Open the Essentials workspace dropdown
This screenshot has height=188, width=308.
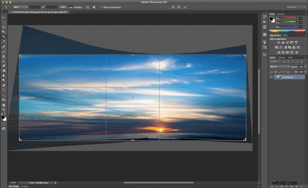click(296, 7)
